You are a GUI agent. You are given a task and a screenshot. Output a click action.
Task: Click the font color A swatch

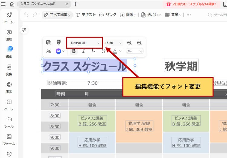(115, 51)
